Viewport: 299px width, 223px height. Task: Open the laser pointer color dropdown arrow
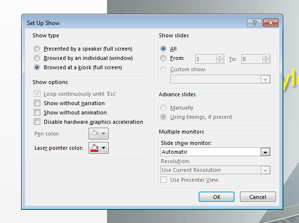pos(104,148)
